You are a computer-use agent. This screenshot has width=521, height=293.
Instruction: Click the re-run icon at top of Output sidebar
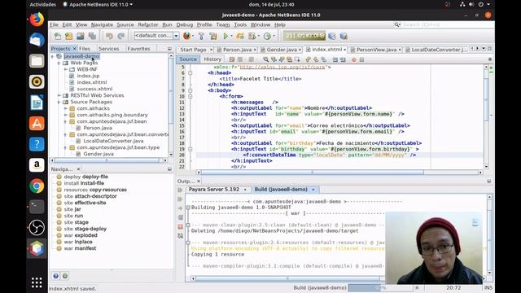coord(180,190)
